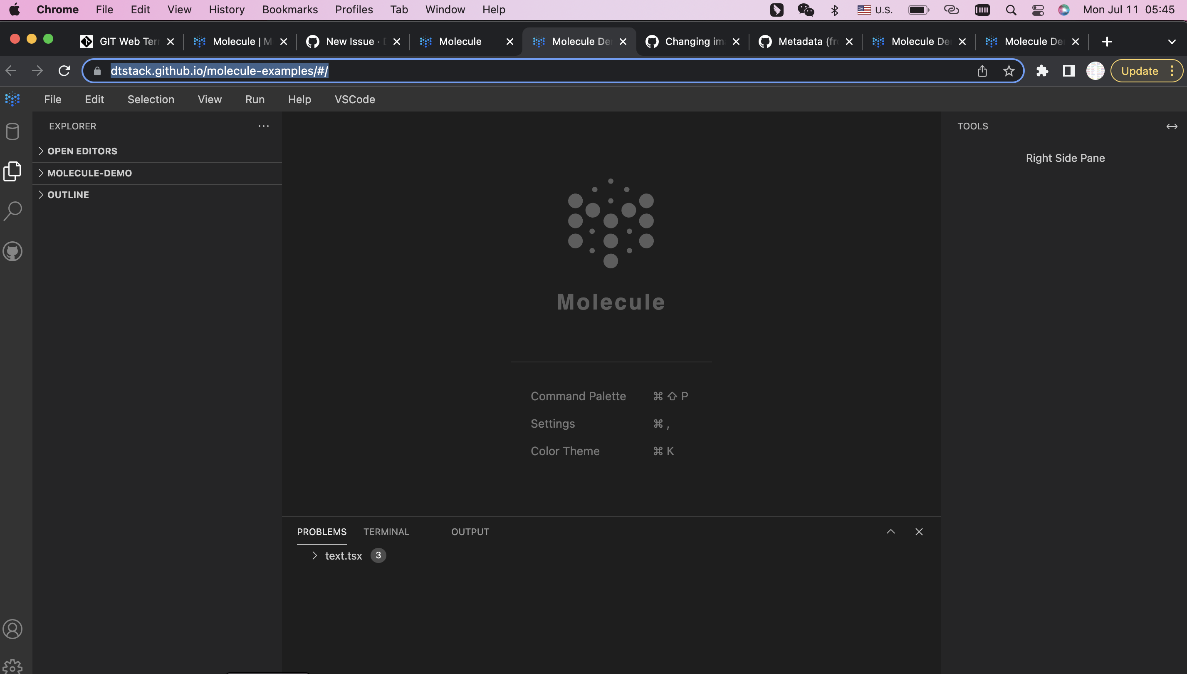Click the Molecule logo in the menu bar
This screenshot has height=674, width=1187.
[x=12, y=99]
